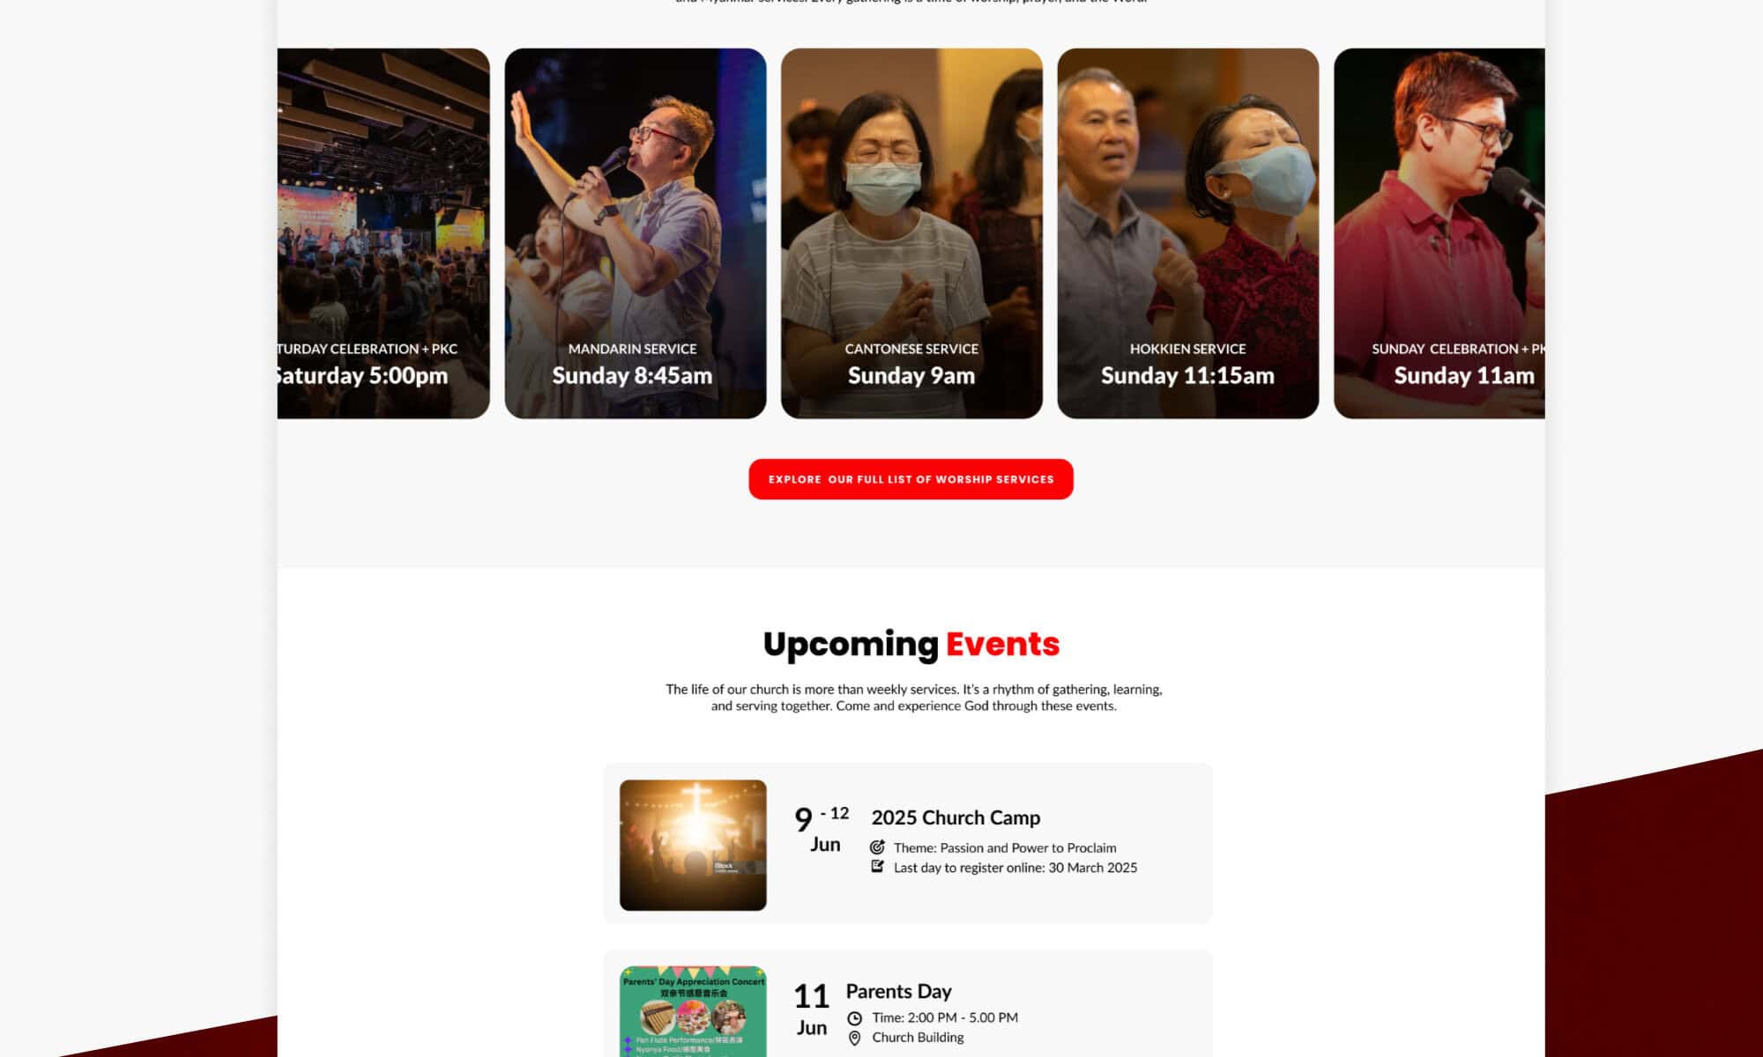Viewport: 1763px width, 1057px height.
Task: Click the 2025 Church Camp event title
Action: [956, 817]
